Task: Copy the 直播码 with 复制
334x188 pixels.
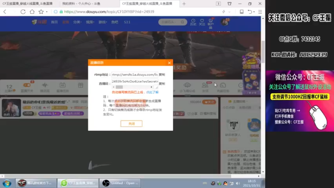Action: pos(162,84)
